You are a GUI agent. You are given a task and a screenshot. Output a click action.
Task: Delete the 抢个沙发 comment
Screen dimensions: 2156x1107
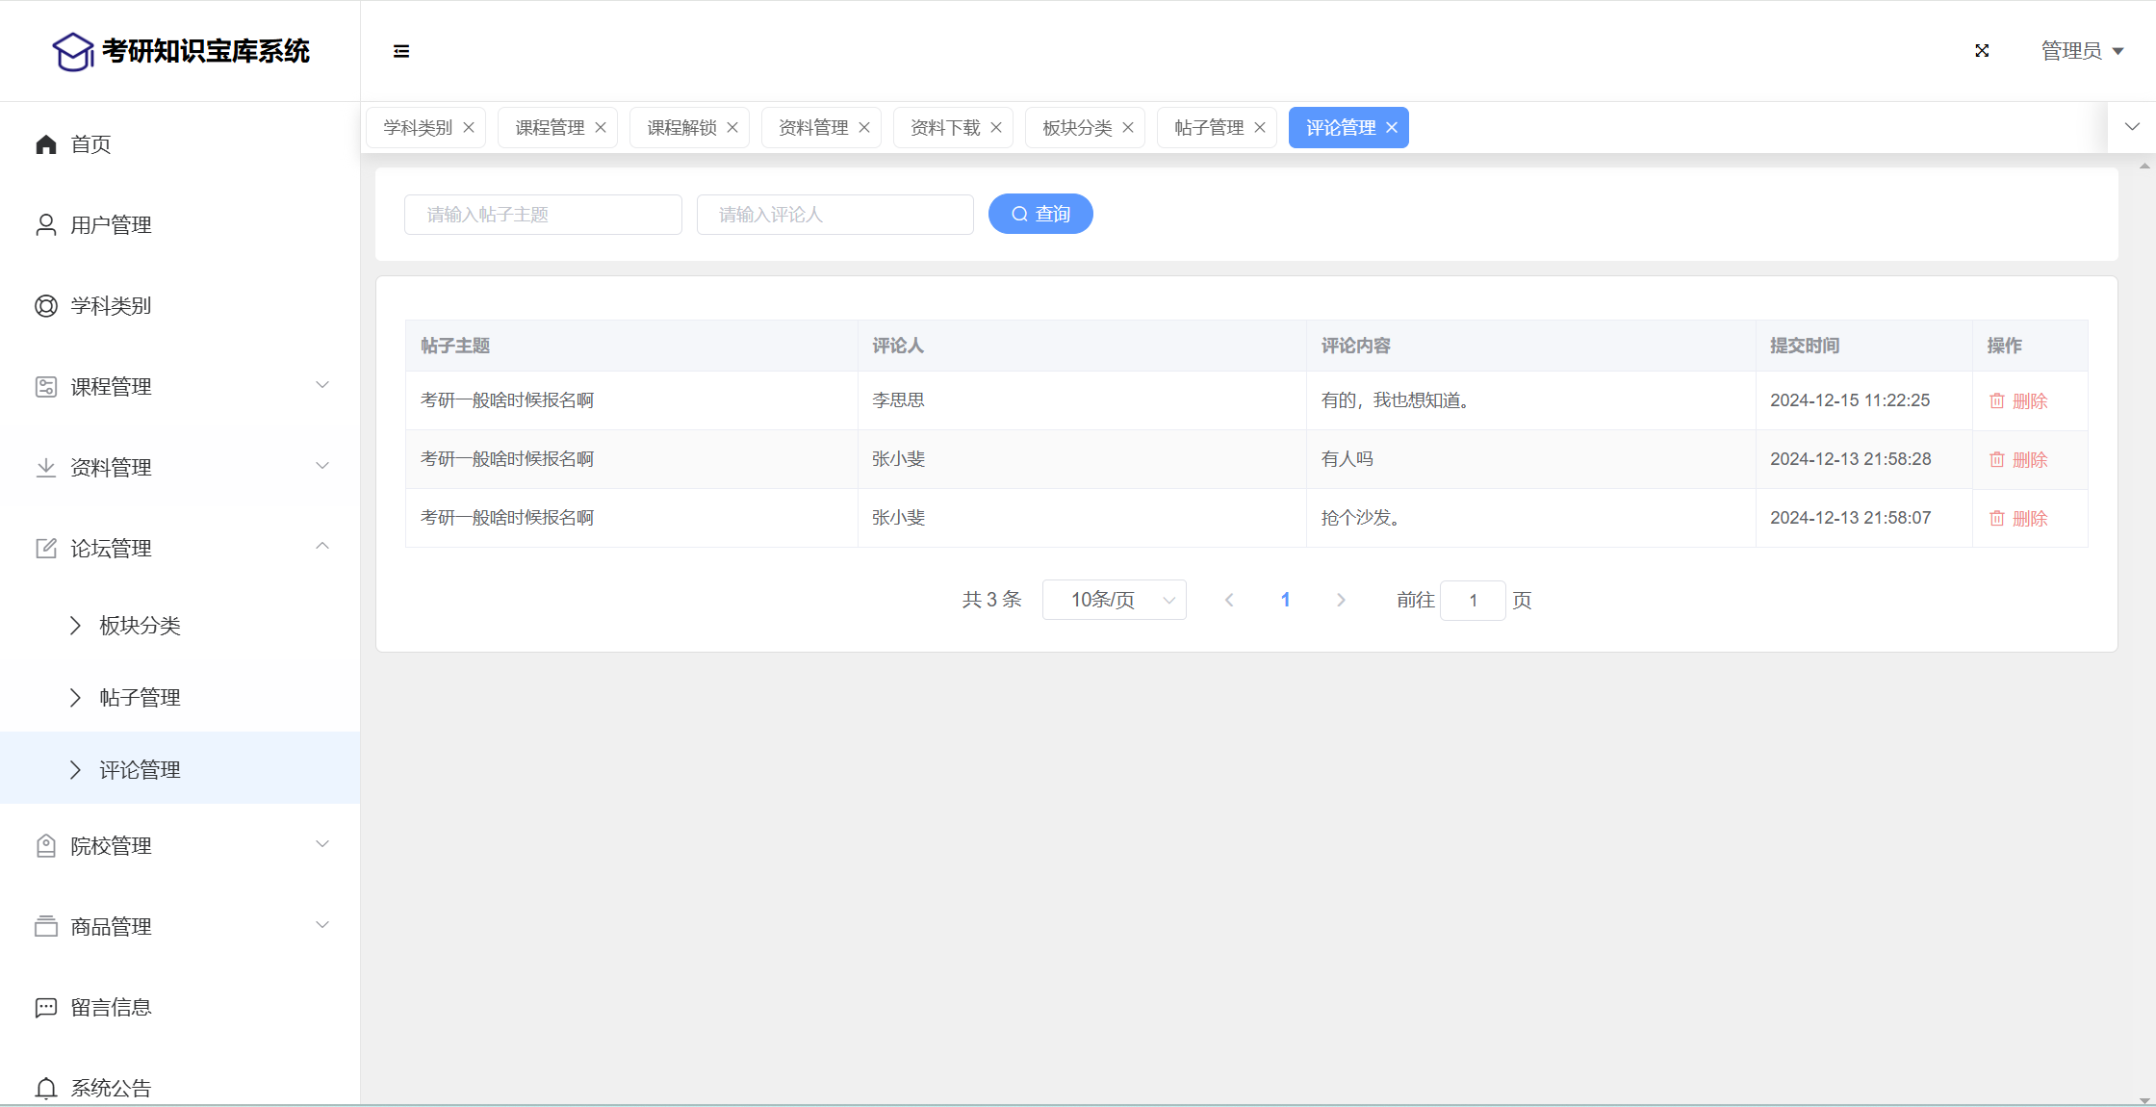tap(2018, 519)
